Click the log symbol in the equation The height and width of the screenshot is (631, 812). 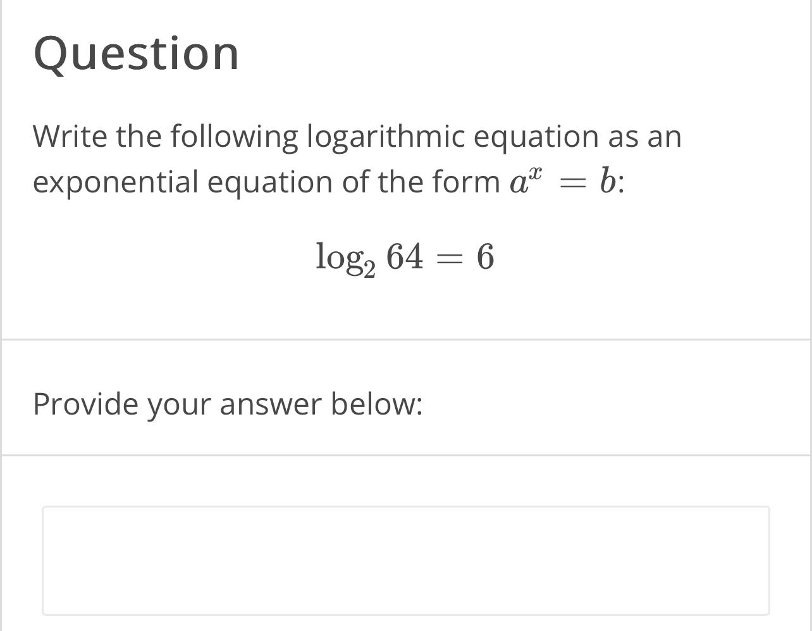340,256
